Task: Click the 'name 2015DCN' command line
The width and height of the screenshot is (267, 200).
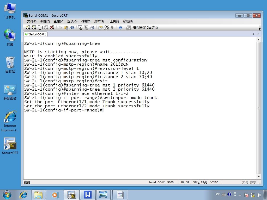Action: (76, 64)
